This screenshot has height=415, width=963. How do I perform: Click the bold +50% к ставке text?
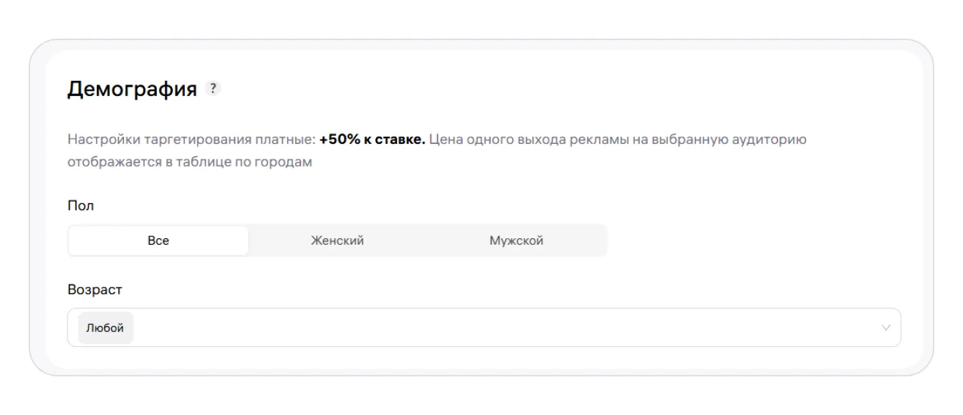pyautogui.click(x=373, y=140)
